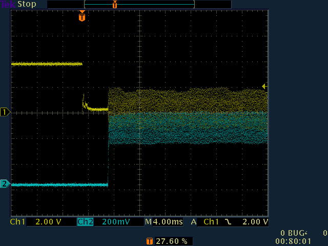328x246 pixels.
Task: Select the Ch1 channel label at bottom left
Action: click(x=17, y=222)
